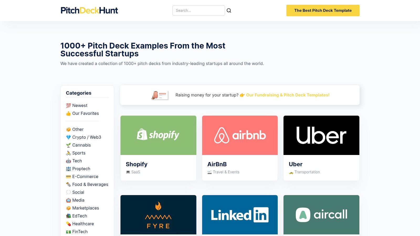The height and width of the screenshot is (236, 420).
Task: Select the SaaS keyboard icon beside Shopify
Action: 128,172
